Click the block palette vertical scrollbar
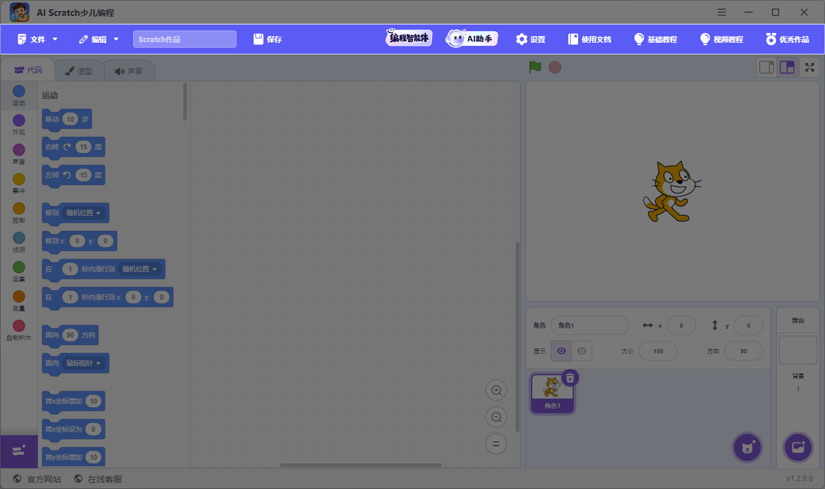The width and height of the screenshot is (825, 489). (185, 102)
